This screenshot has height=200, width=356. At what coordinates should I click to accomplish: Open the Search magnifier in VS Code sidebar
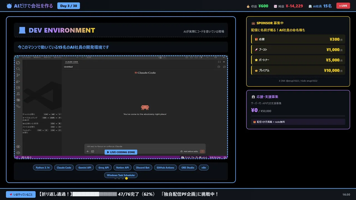coord(18,69)
